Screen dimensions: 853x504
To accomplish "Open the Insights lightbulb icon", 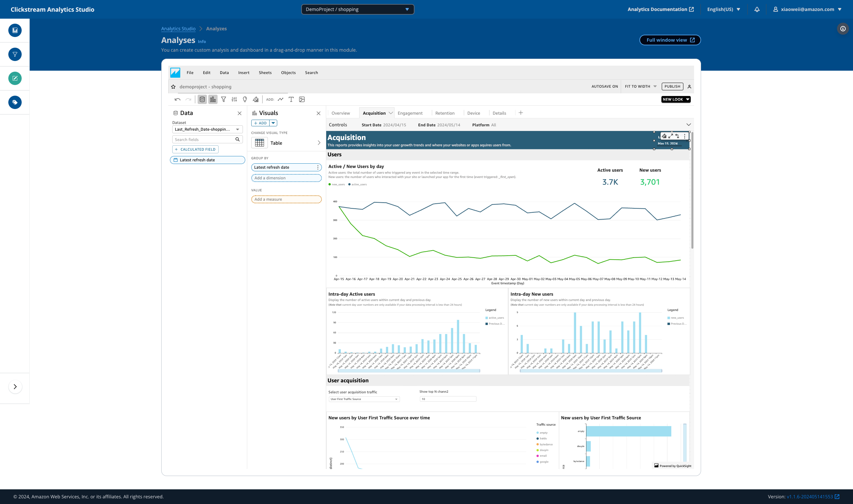I will point(245,100).
